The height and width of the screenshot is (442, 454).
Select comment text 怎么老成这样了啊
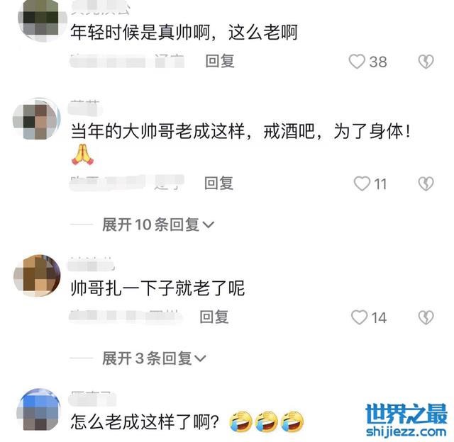click(145, 421)
